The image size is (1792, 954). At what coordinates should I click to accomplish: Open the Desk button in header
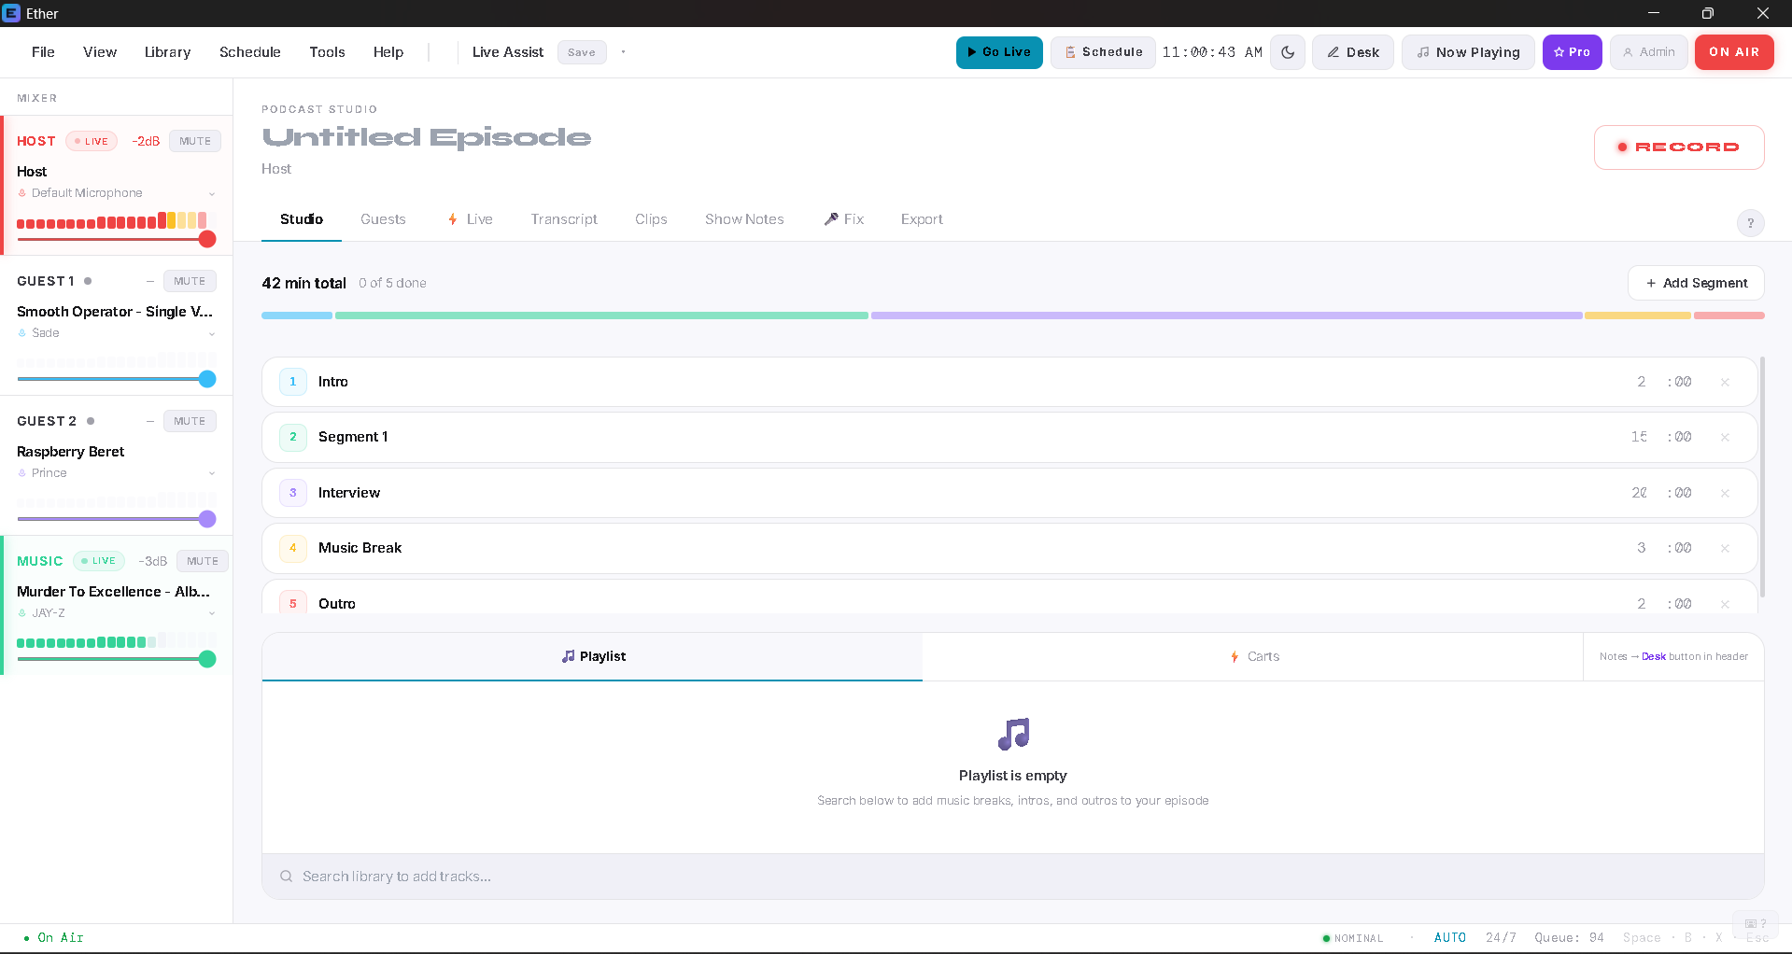[x=1353, y=52]
